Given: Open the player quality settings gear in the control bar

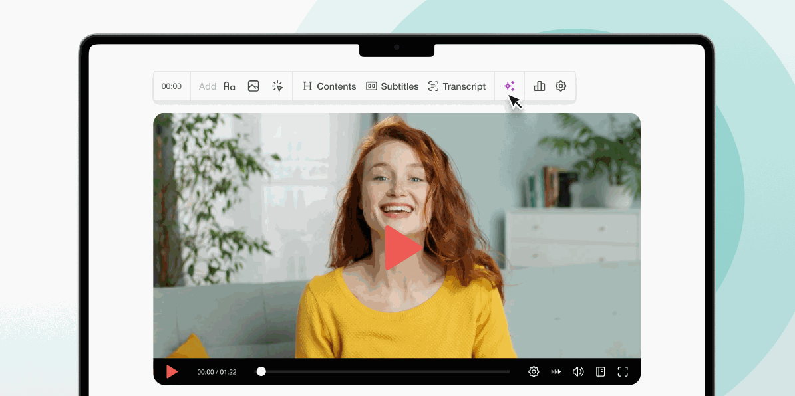Looking at the screenshot, I should (534, 372).
